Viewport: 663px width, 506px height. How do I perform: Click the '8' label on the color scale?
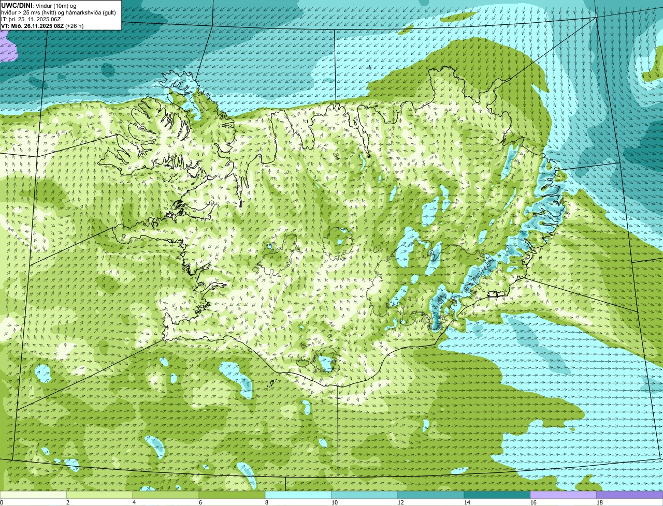[x=267, y=502]
